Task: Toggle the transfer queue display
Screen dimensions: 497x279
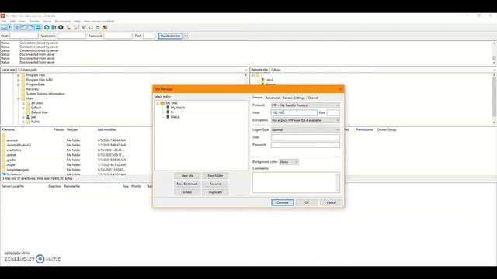Action: (38, 28)
